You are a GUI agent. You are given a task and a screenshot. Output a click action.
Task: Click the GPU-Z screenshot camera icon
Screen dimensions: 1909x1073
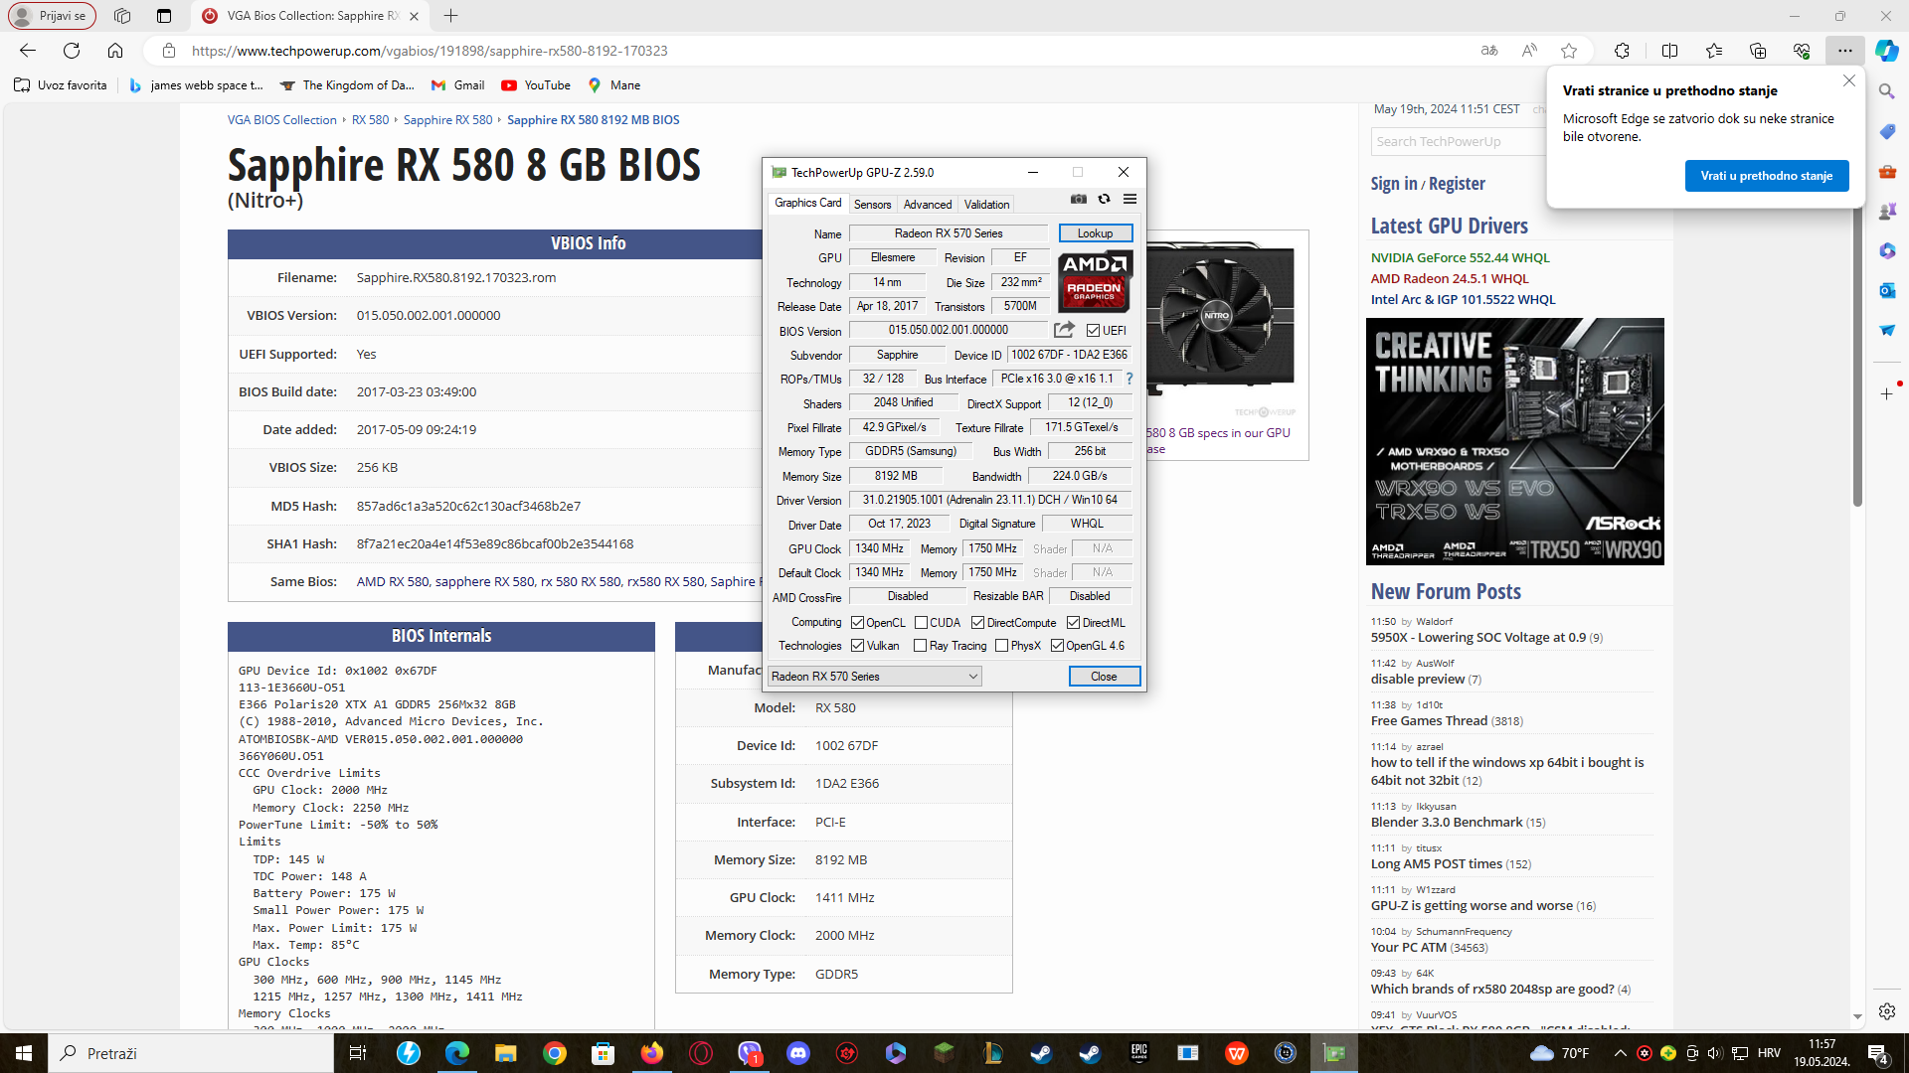pyautogui.click(x=1079, y=200)
